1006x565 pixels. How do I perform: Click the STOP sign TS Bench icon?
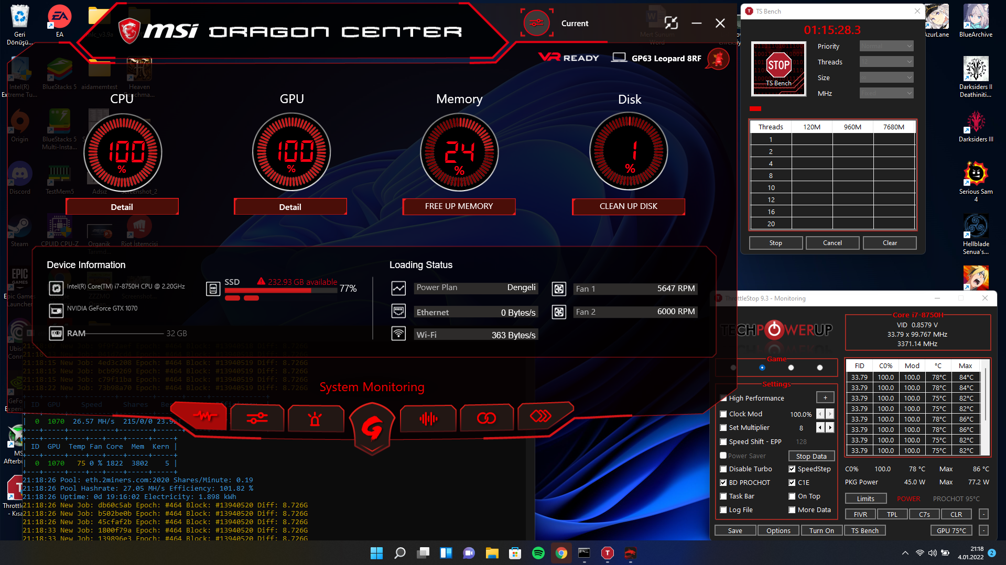778,69
